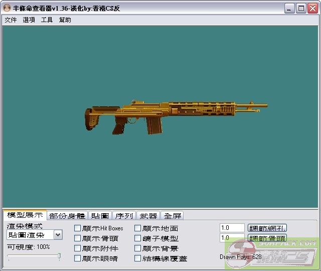Click the 可視度 opacity slider handle

(x=59, y=256)
